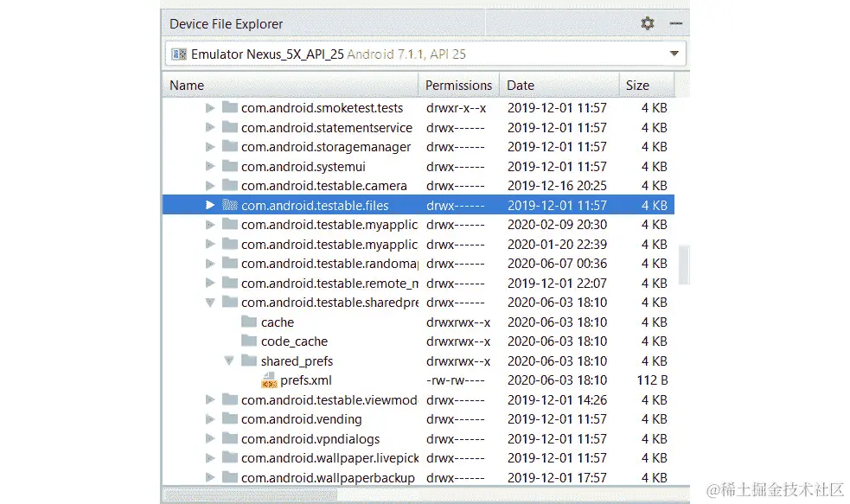This screenshot has height=504, width=850.
Task: Click the date 2019-12-01 17:57
Action: (557, 478)
